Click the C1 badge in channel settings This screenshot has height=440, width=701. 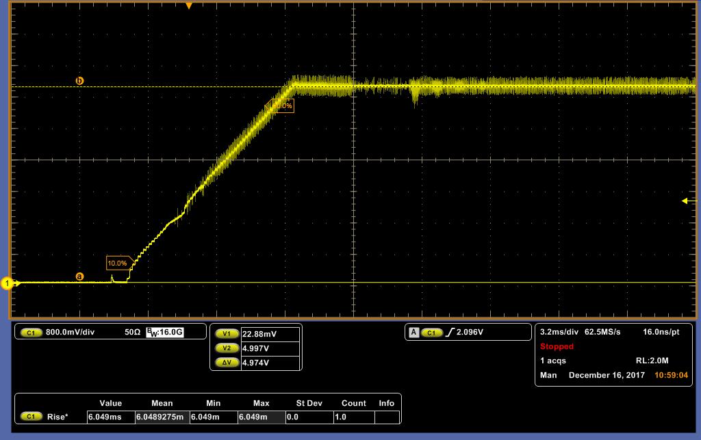31,333
